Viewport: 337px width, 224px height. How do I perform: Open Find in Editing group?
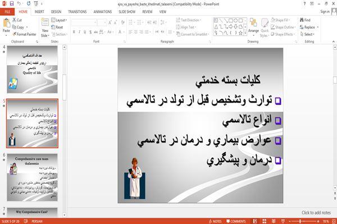305,20
